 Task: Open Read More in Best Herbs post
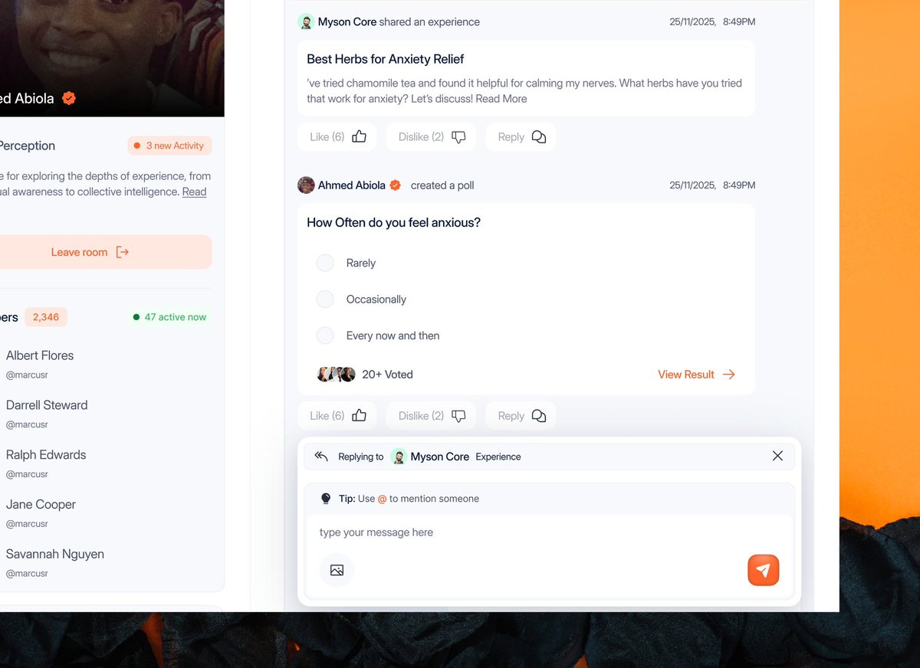[501, 99]
